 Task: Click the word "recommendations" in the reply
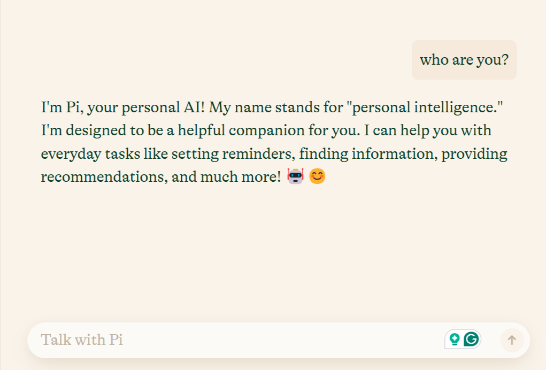pyautogui.click(x=104, y=177)
